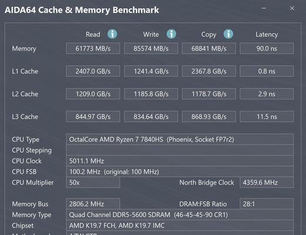This screenshot has height=235, width=306.
Task: Click the Memory Type DDR5-5600 field
Action: [180, 214]
